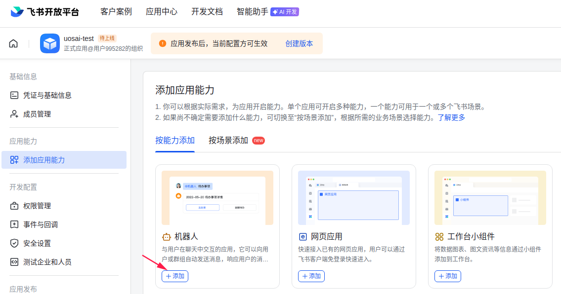Open 开发文档 in top navigation

click(x=207, y=12)
